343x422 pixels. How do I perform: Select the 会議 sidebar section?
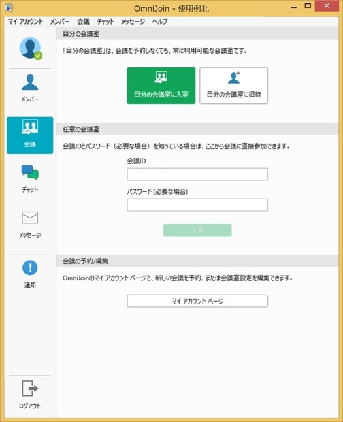pos(30,135)
